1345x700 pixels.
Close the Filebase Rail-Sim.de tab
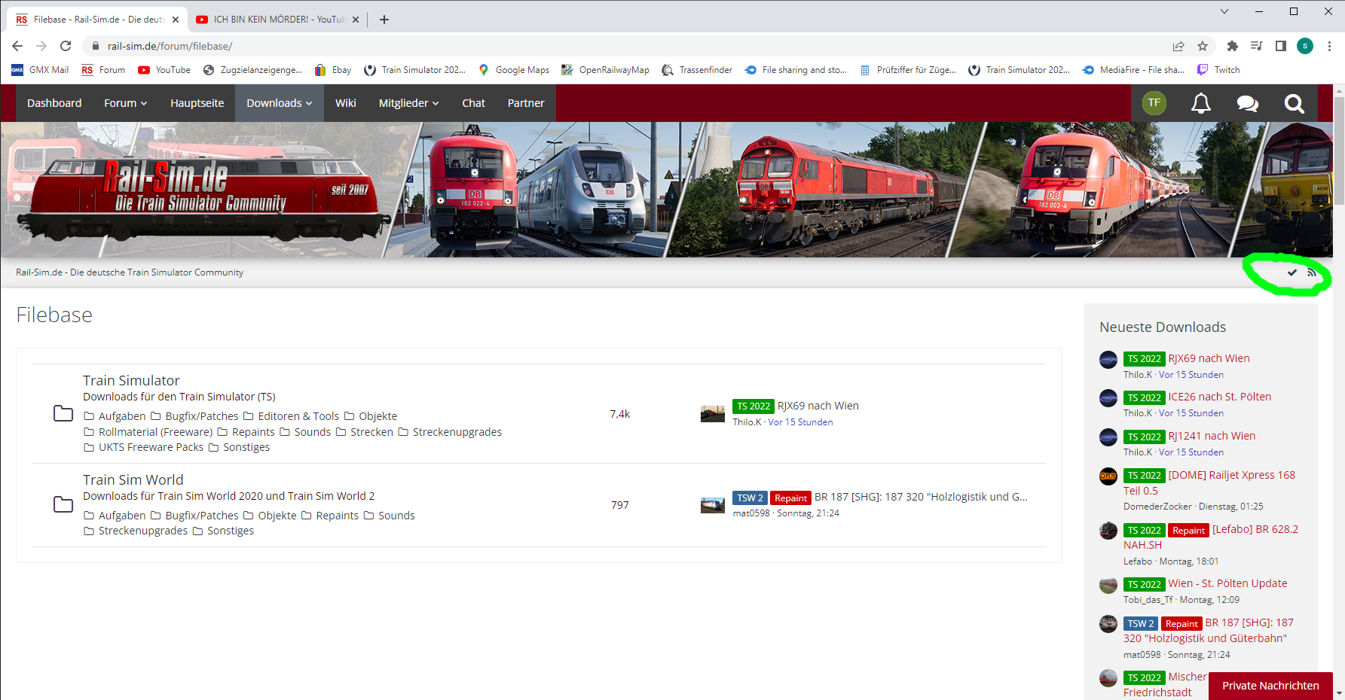point(176,20)
